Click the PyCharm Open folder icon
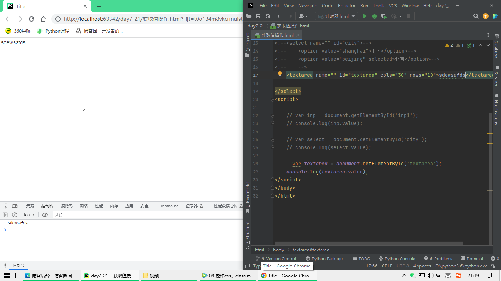The image size is (501, 281). click(x=249, y=16)
